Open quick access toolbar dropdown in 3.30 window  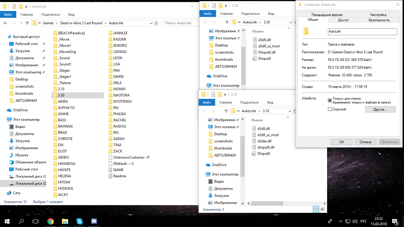click(226, 6)
